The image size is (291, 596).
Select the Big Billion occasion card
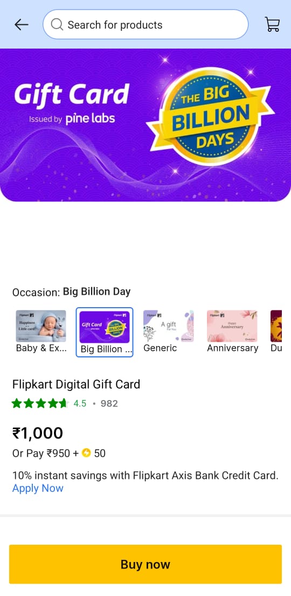105,332
